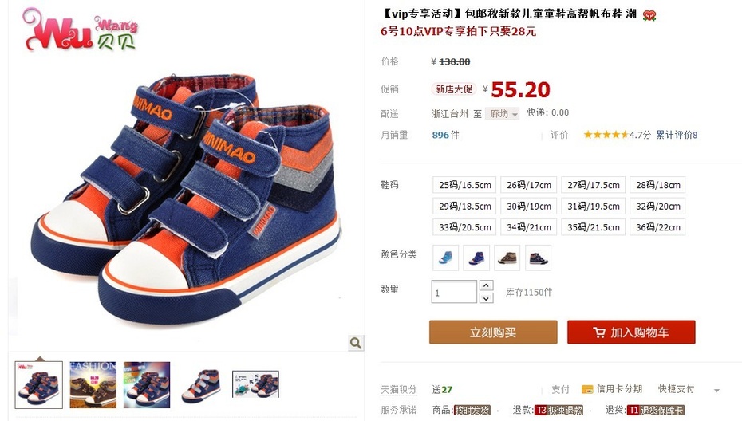This screenshot has height=421, width=742.
Task: Expand the payment options arrow
Action: [x=716, y=390]
